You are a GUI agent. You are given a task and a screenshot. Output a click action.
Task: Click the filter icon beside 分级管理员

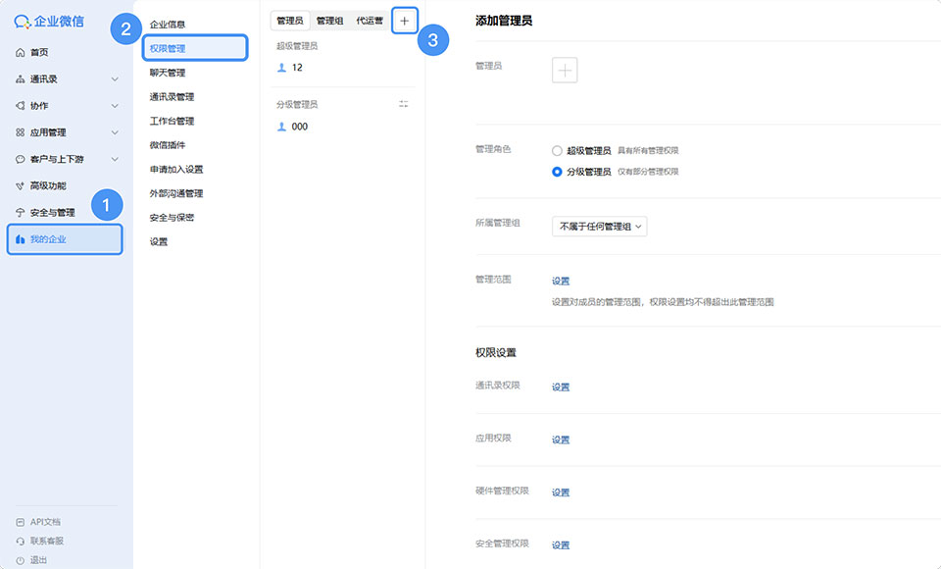[x=404, y=104]
